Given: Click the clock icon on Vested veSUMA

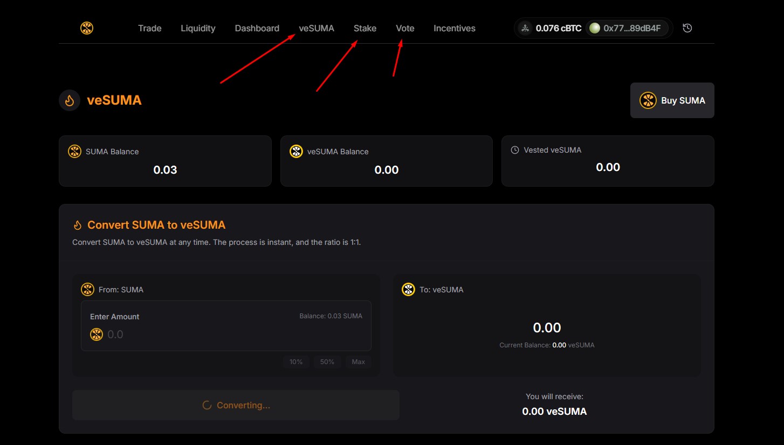Looking at the screenshot, I should [x=515, y=150].
